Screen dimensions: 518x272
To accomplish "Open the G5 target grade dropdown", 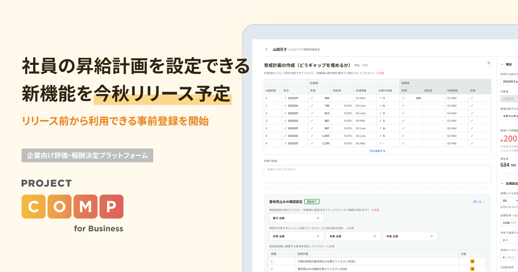I will [509, 200].
